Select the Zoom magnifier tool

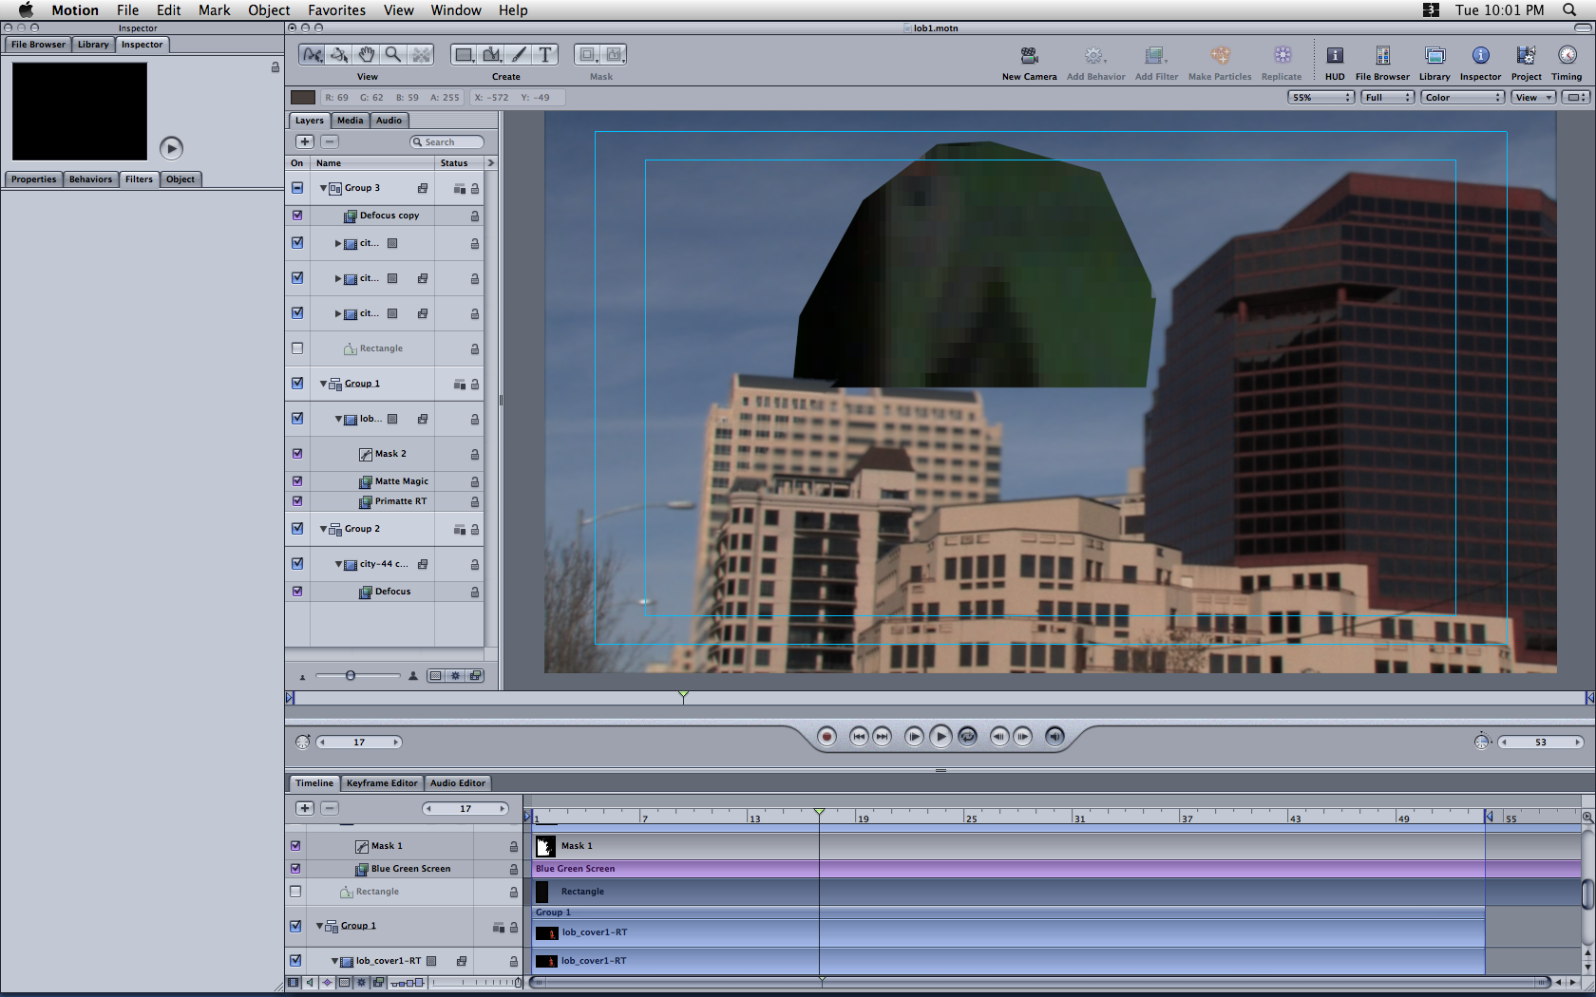pos(393,55)
